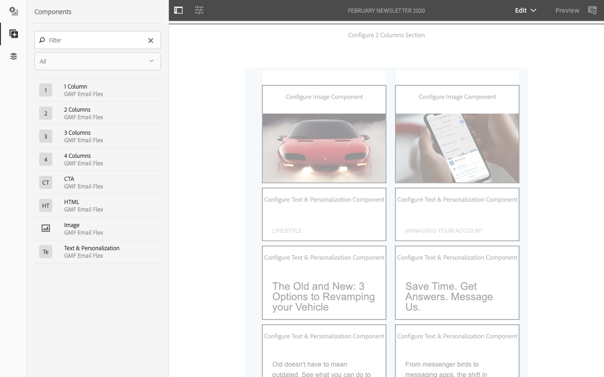Image resolution: width=604 pixels, height=377 pixels.
Task: Select the HTML component icon
Action: (x=46, y=205)
